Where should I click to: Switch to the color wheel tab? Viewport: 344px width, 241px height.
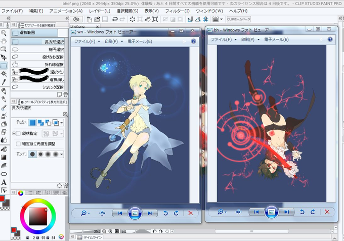(x=21, y=193)
